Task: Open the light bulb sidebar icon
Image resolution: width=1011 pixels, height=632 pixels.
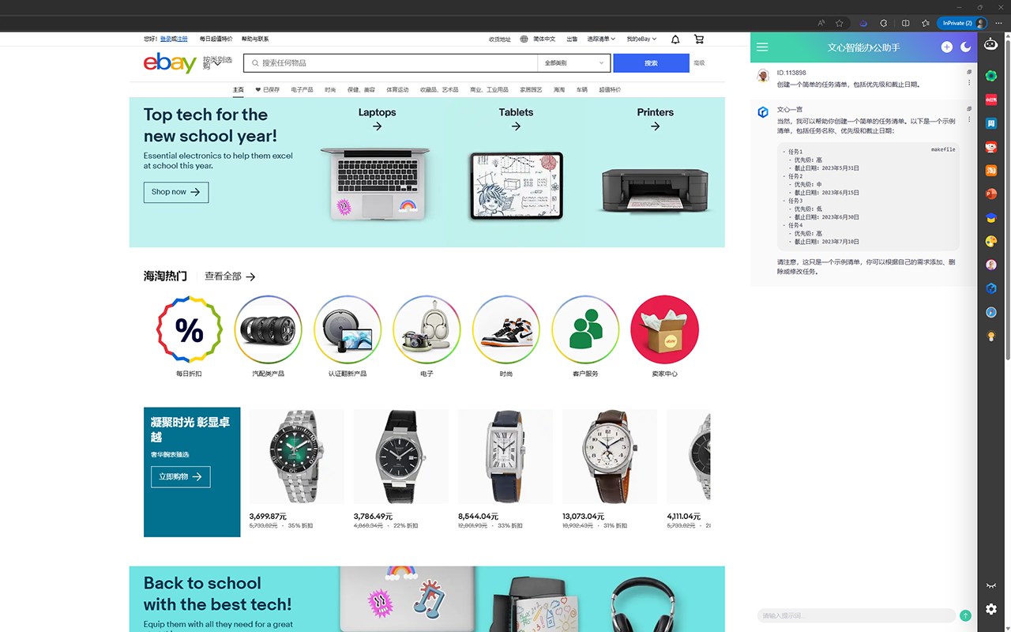Action: (x=990, y=337)
